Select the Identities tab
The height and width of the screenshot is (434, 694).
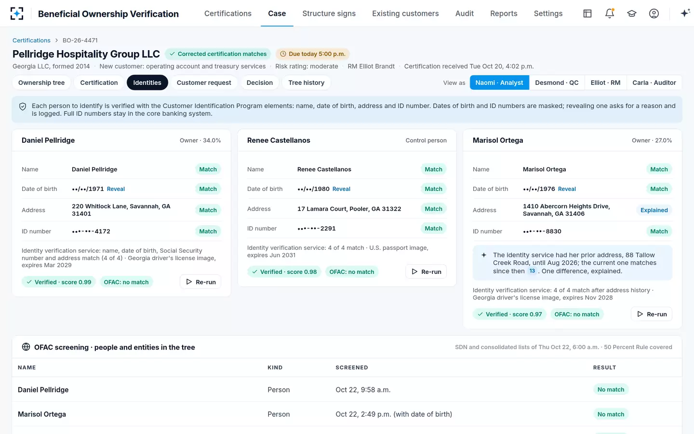147,82
